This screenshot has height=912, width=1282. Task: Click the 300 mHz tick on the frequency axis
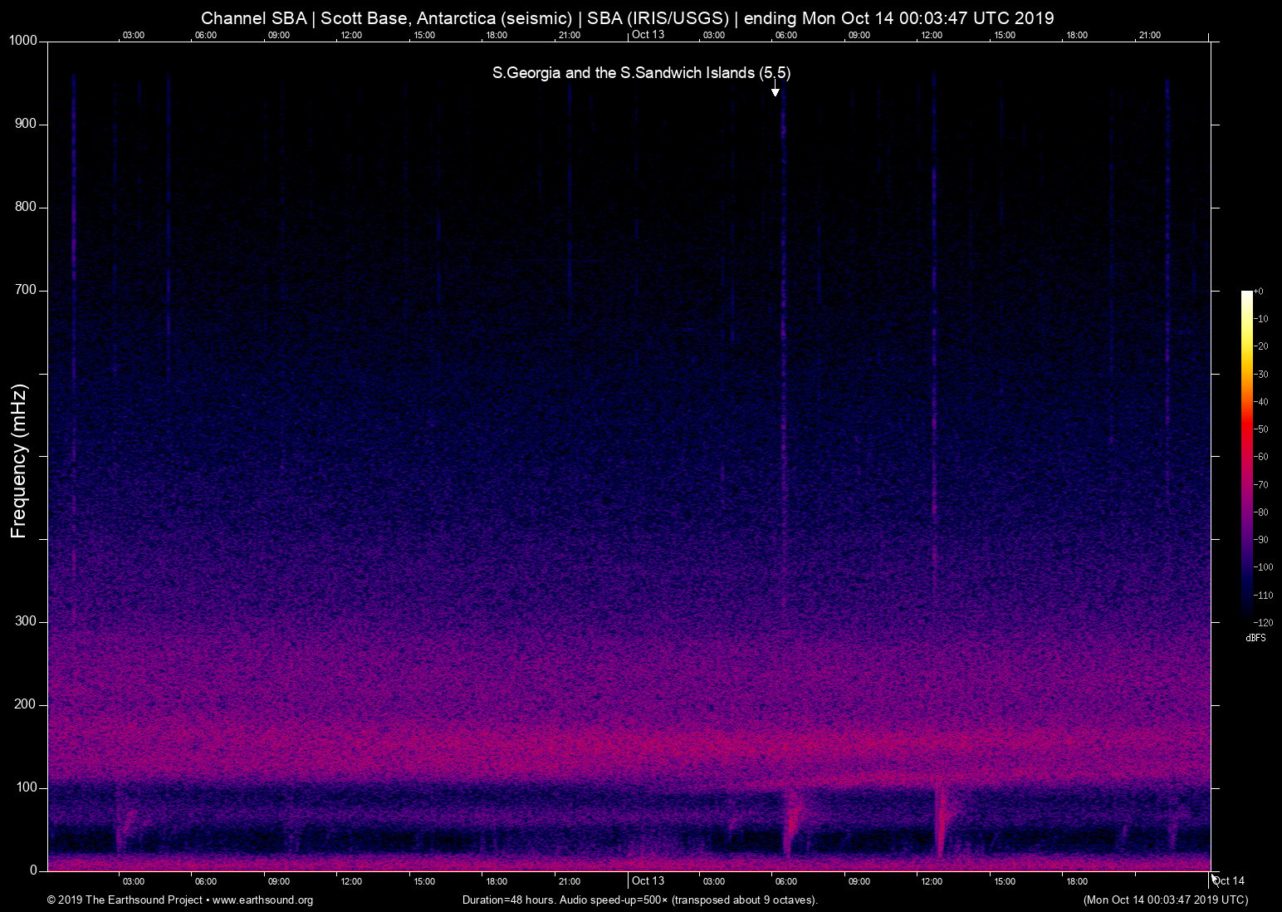tap(25, 620)
